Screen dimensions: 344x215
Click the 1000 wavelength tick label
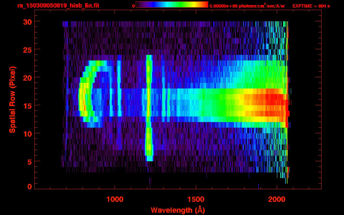tap(115, 199)
